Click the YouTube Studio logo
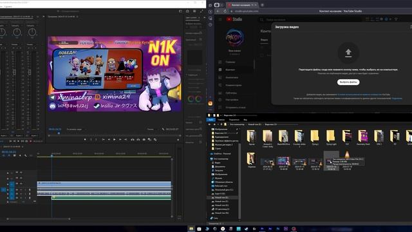 [234, 19]
